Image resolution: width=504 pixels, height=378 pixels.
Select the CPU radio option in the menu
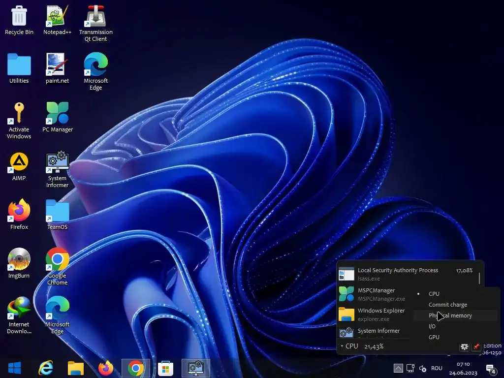(x=455, y=294)
